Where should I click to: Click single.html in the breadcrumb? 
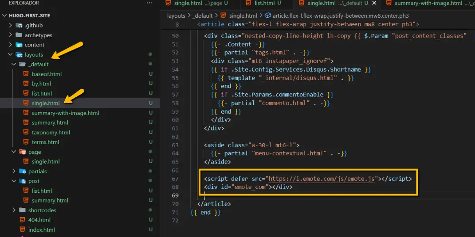[x=243, y=16]
